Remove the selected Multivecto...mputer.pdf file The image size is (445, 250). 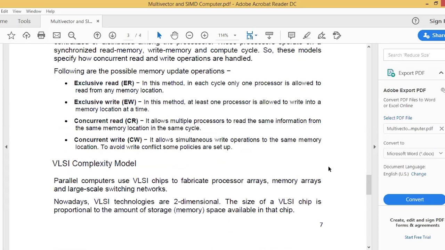point(442,128)
